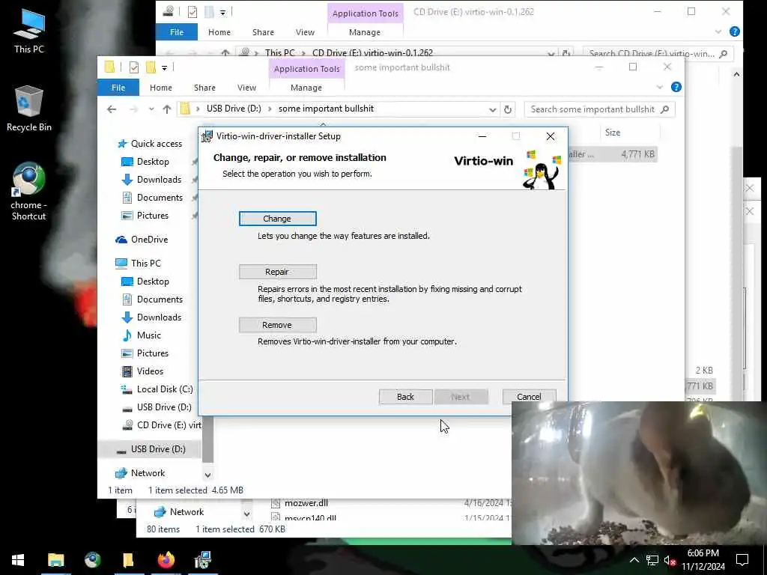Click the help icon in USB Drive window
Screen dimensions: 767x575
[676, 87]
